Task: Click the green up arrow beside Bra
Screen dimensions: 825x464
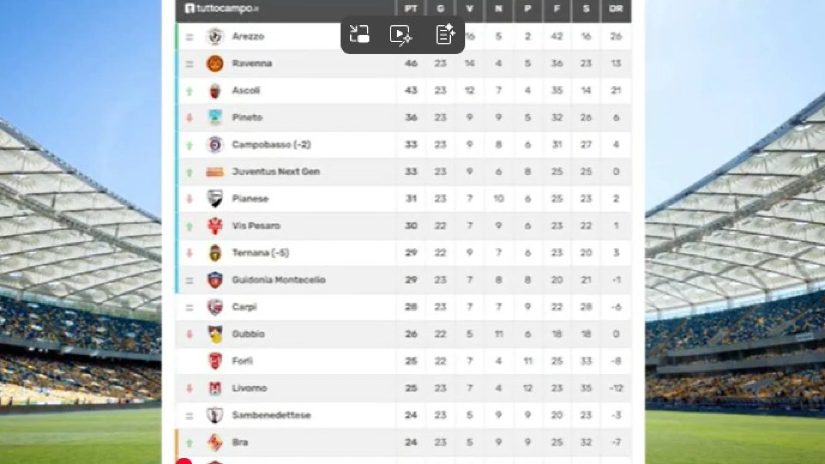Action: pyautogui.click(x=189, y=443)
